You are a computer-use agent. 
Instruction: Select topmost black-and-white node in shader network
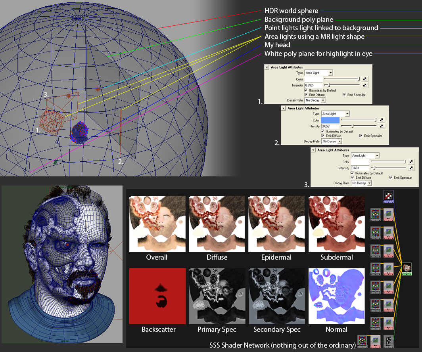[388, 197]
